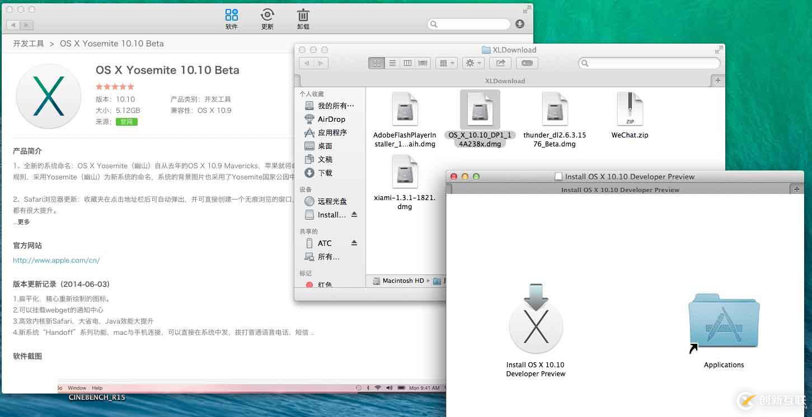Click the Finder search field
Image resolution: width=812 pixels, height=417 pixels.
tap(649, 63)
